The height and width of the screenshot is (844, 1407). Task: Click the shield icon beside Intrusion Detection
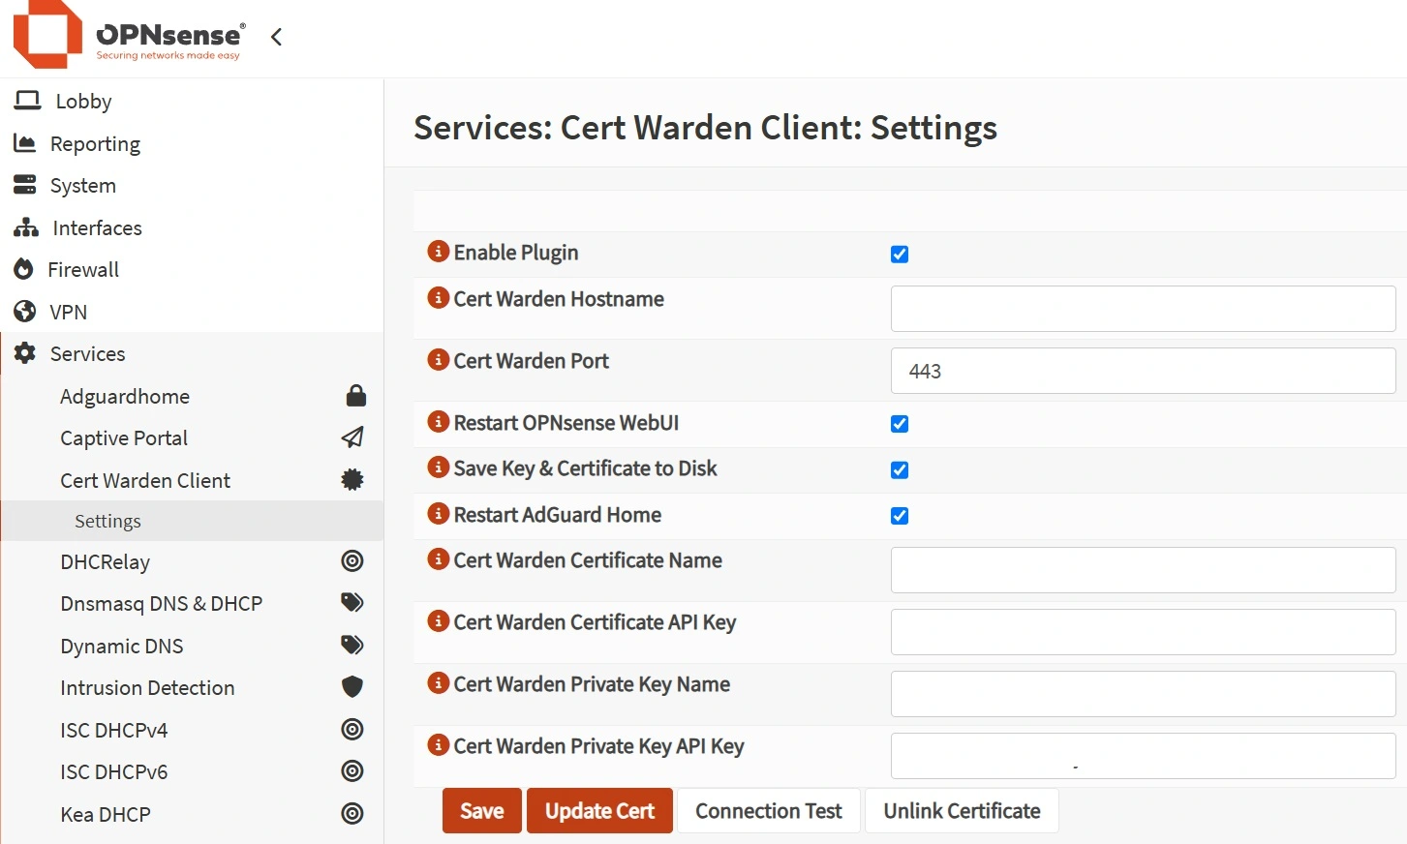point(352,686)
